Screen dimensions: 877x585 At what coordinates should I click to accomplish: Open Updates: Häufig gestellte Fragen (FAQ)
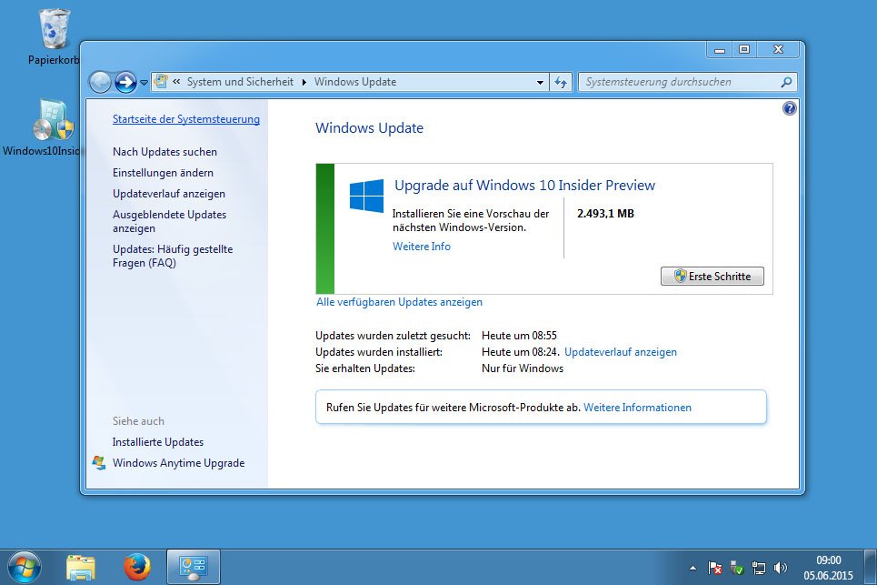173,256
